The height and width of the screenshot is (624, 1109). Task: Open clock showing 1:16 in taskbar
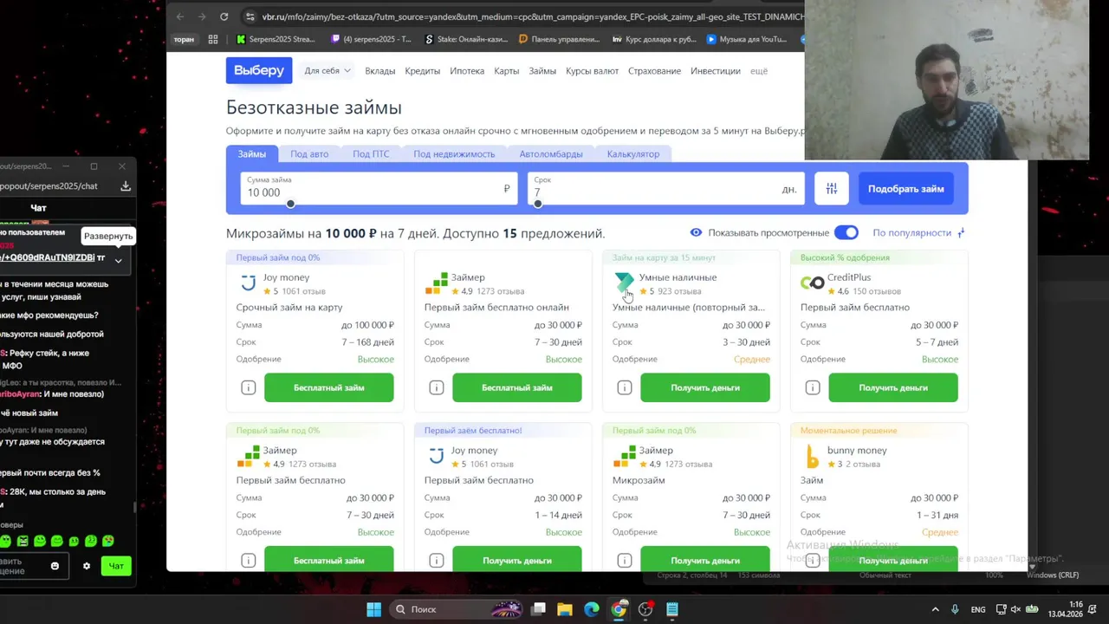(1065, 609)
